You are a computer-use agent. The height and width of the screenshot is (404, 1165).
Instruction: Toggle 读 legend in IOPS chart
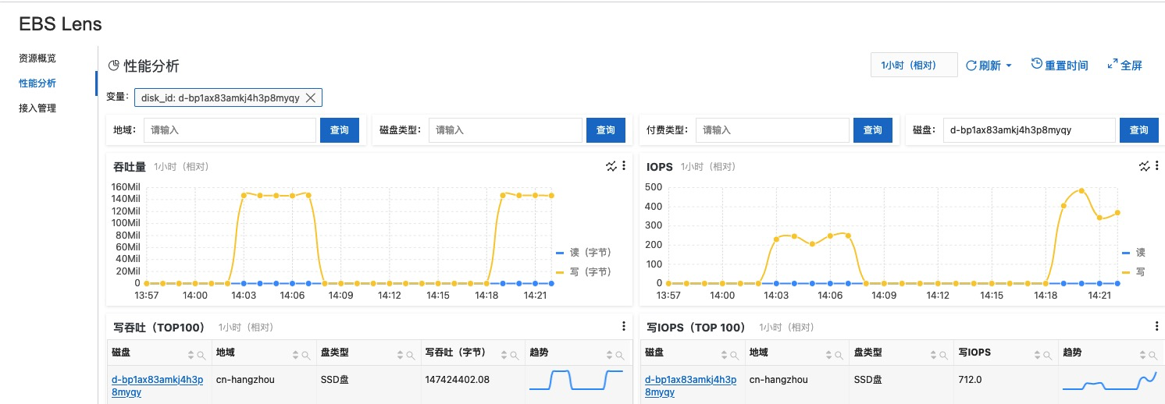(1134, 253)
